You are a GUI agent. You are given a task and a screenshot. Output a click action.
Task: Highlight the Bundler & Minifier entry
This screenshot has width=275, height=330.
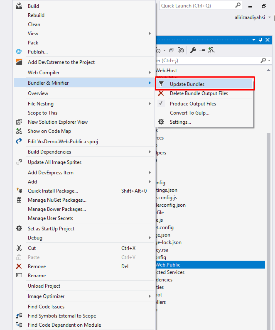point(84,83)
